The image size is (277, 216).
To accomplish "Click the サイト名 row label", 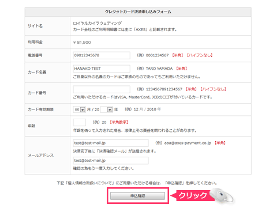I will click(x=35, y=26).
